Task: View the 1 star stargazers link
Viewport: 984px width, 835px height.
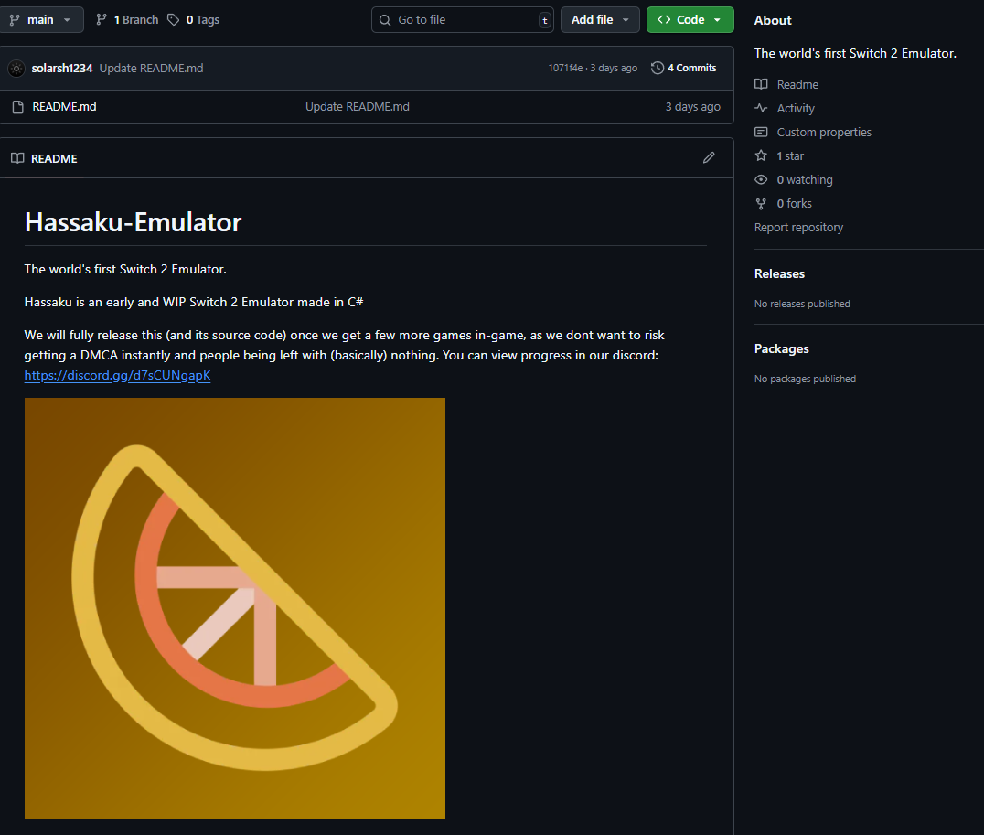Action: coord(790,155)
